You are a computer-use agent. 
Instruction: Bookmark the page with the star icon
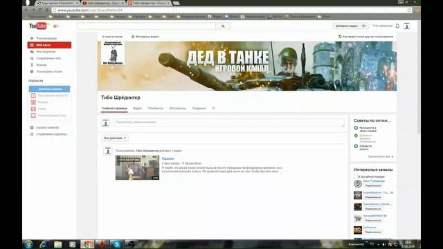[x=409, y=10]
